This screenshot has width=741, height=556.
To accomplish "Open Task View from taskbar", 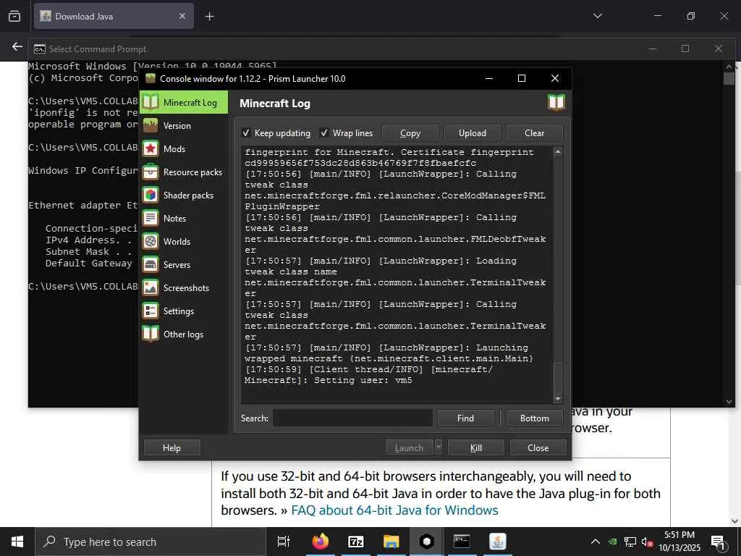I will pyautogui.click(x=283, y=542).
